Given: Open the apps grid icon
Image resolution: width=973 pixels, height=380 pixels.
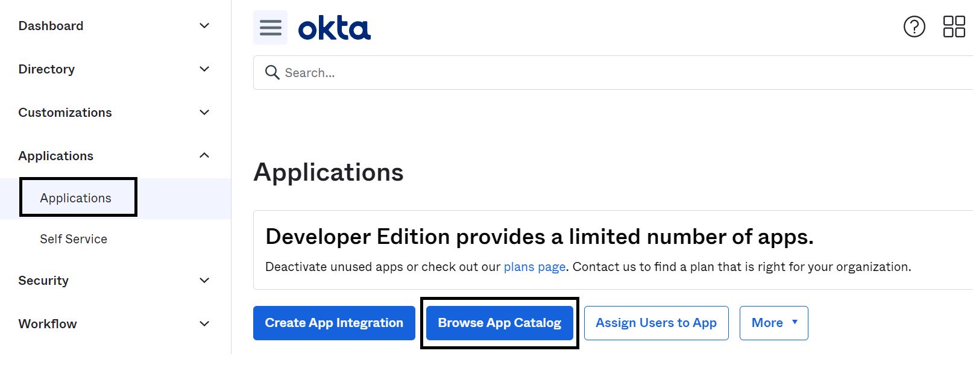Looking at the screenshot, I should coord(954,26).
